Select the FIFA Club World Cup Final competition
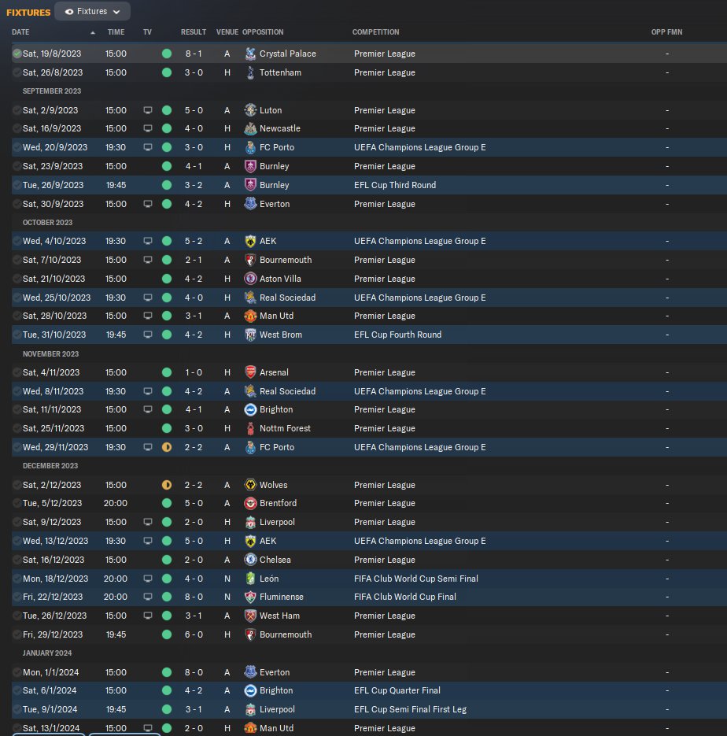This screenshot has width=727, height=736. click(404, 597)
